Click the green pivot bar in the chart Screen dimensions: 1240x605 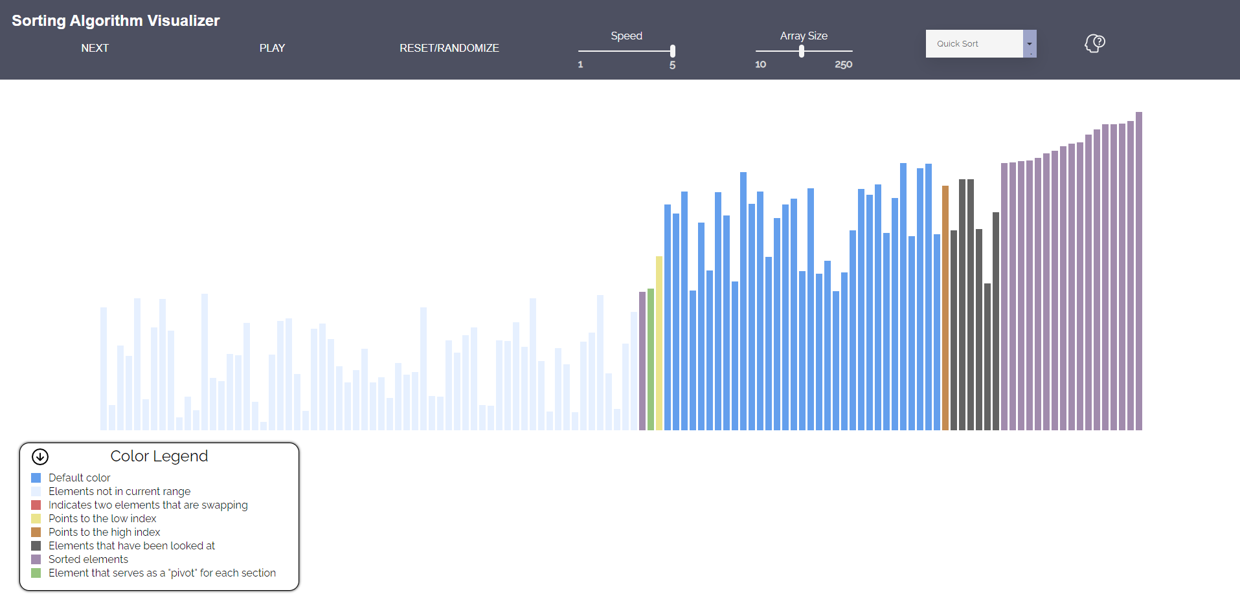(649, 356)
